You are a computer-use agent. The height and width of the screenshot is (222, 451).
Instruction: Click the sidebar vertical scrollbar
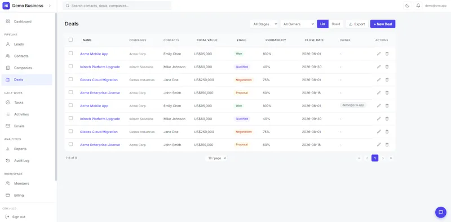click(x=56, y=97)
